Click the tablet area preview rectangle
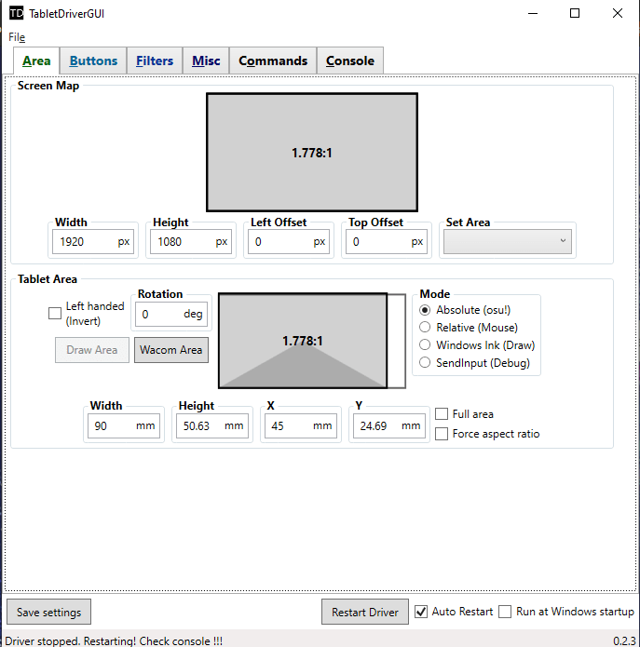The width and height of the screenshot is (640, 647). tap(303, 341)
